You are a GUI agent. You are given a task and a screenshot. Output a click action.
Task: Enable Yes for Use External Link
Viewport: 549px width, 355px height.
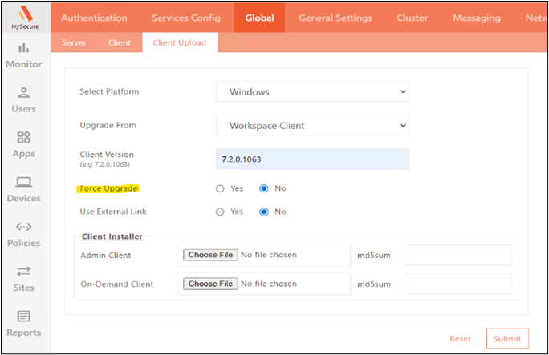tap(220, 212)
